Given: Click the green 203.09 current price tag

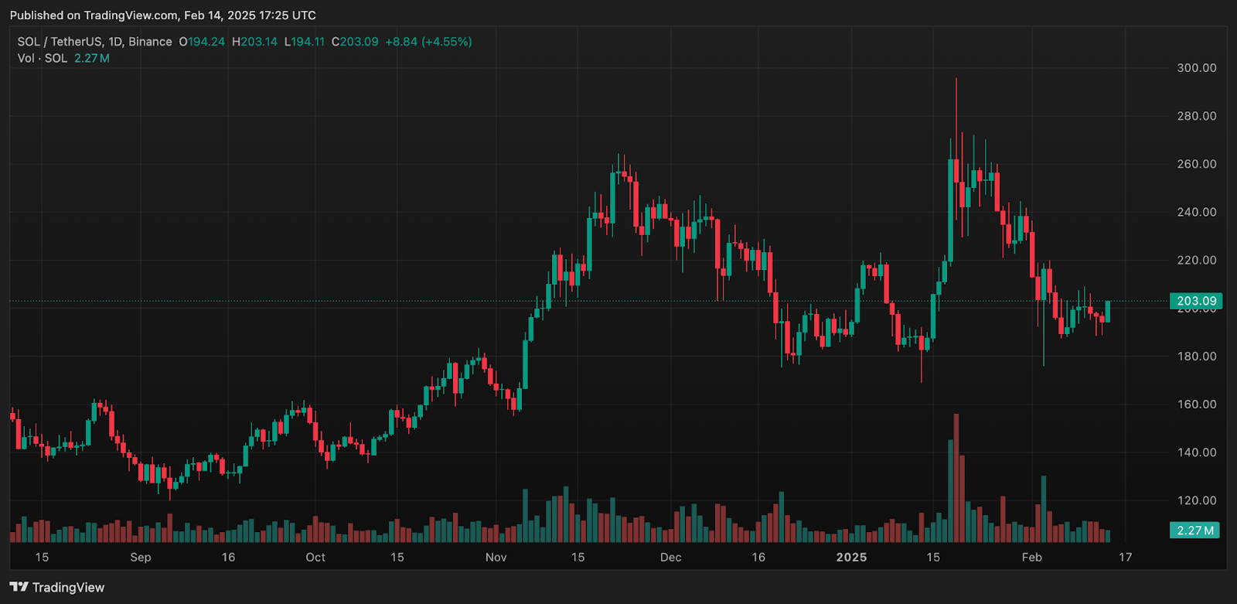Looking at the screenshot, I should coord(1196,301).
